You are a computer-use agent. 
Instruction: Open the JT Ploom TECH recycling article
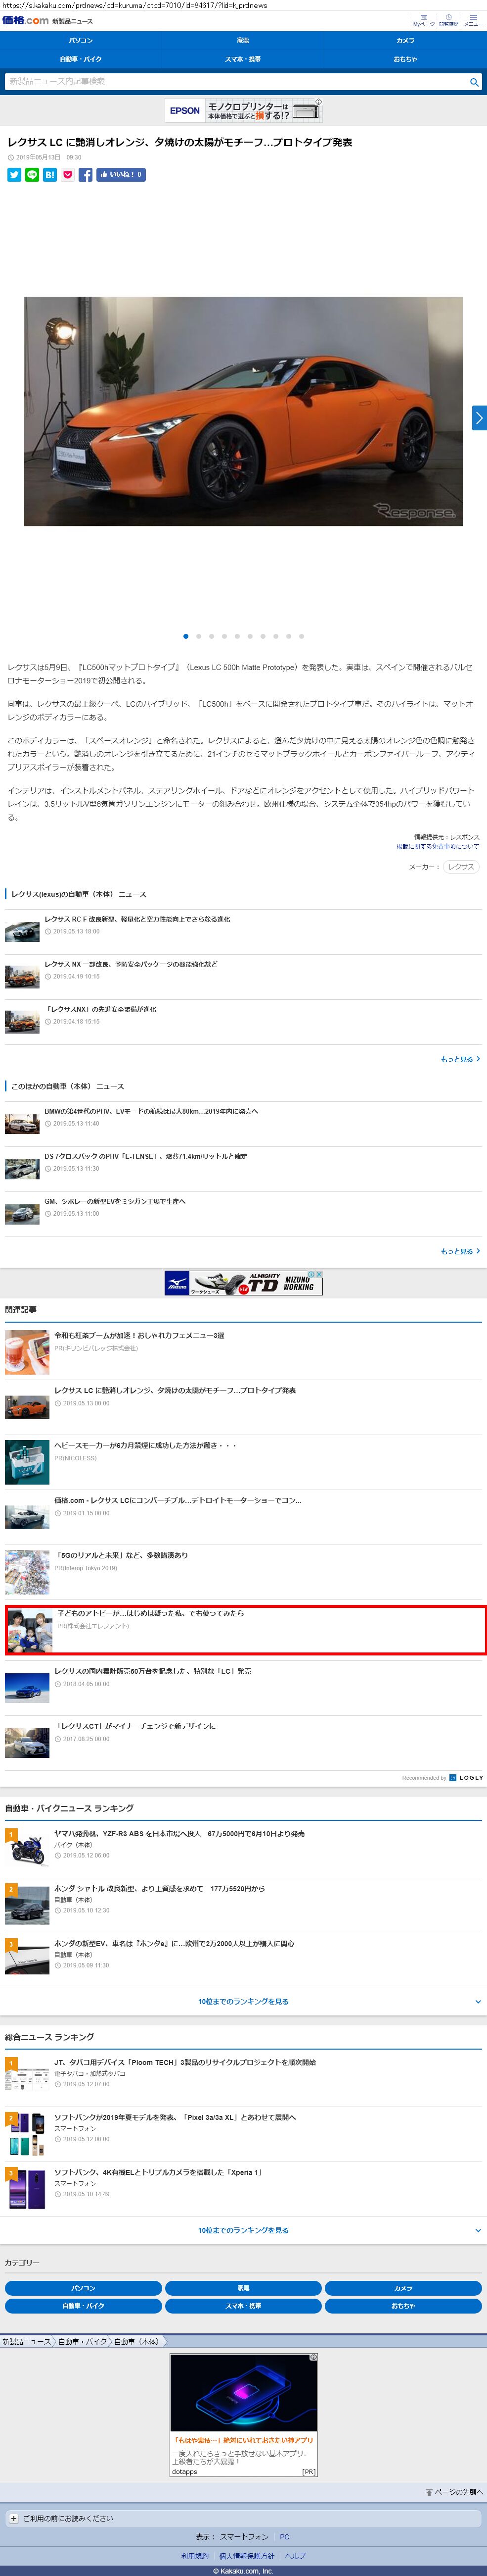pyautogui.click(x=184, y=2063)
